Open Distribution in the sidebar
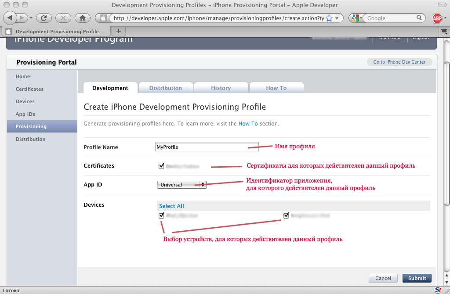This screenshot has width=450, height=294. pyautogui.click(x=30, y=139)
